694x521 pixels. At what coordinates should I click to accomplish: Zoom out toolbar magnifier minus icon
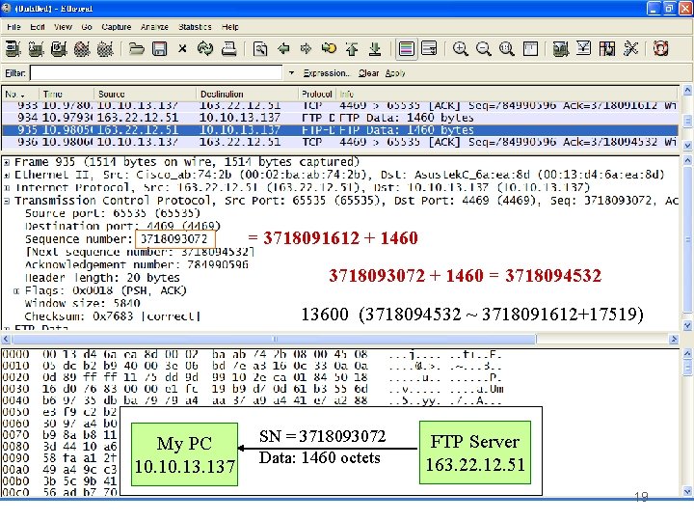click(x=483, y=48)
